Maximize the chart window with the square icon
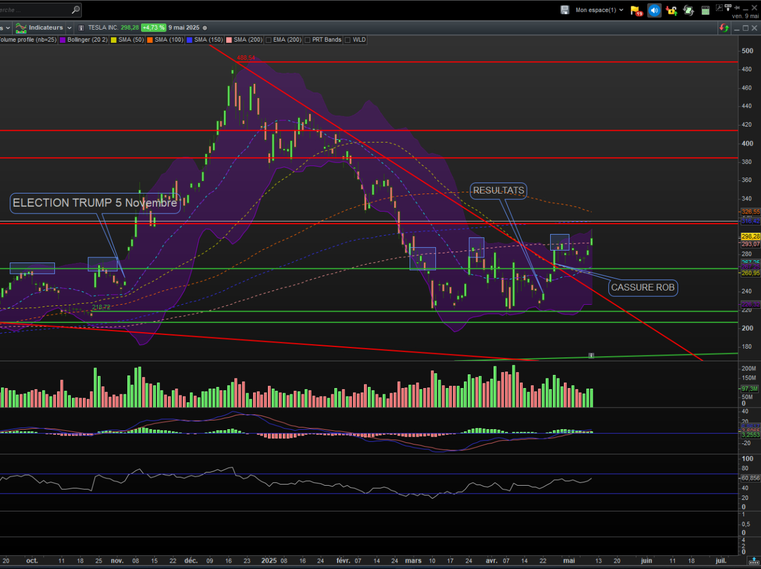The image size is (761, 569). click(x=746, y=28)
